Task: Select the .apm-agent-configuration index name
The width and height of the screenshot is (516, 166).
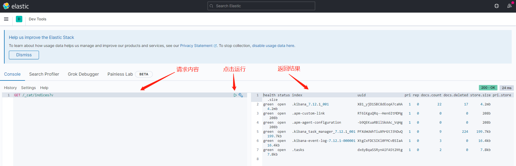Action: point(316,123)
